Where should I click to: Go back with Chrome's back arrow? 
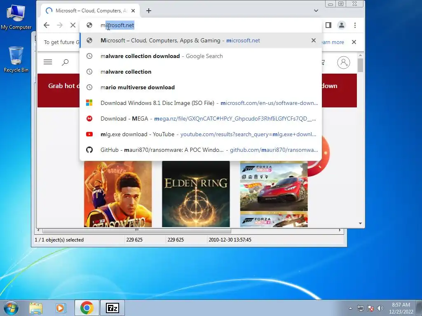[x=46, y=25]
